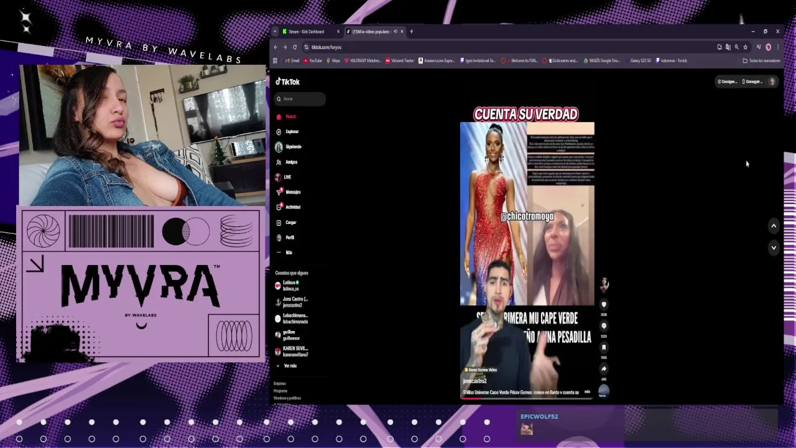Share the video with arrow icon
The width and height of the screenshot is (796, 448).
pos(604,368)
